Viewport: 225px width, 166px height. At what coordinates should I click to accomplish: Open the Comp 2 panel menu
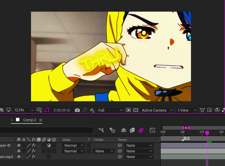point(41,120)
